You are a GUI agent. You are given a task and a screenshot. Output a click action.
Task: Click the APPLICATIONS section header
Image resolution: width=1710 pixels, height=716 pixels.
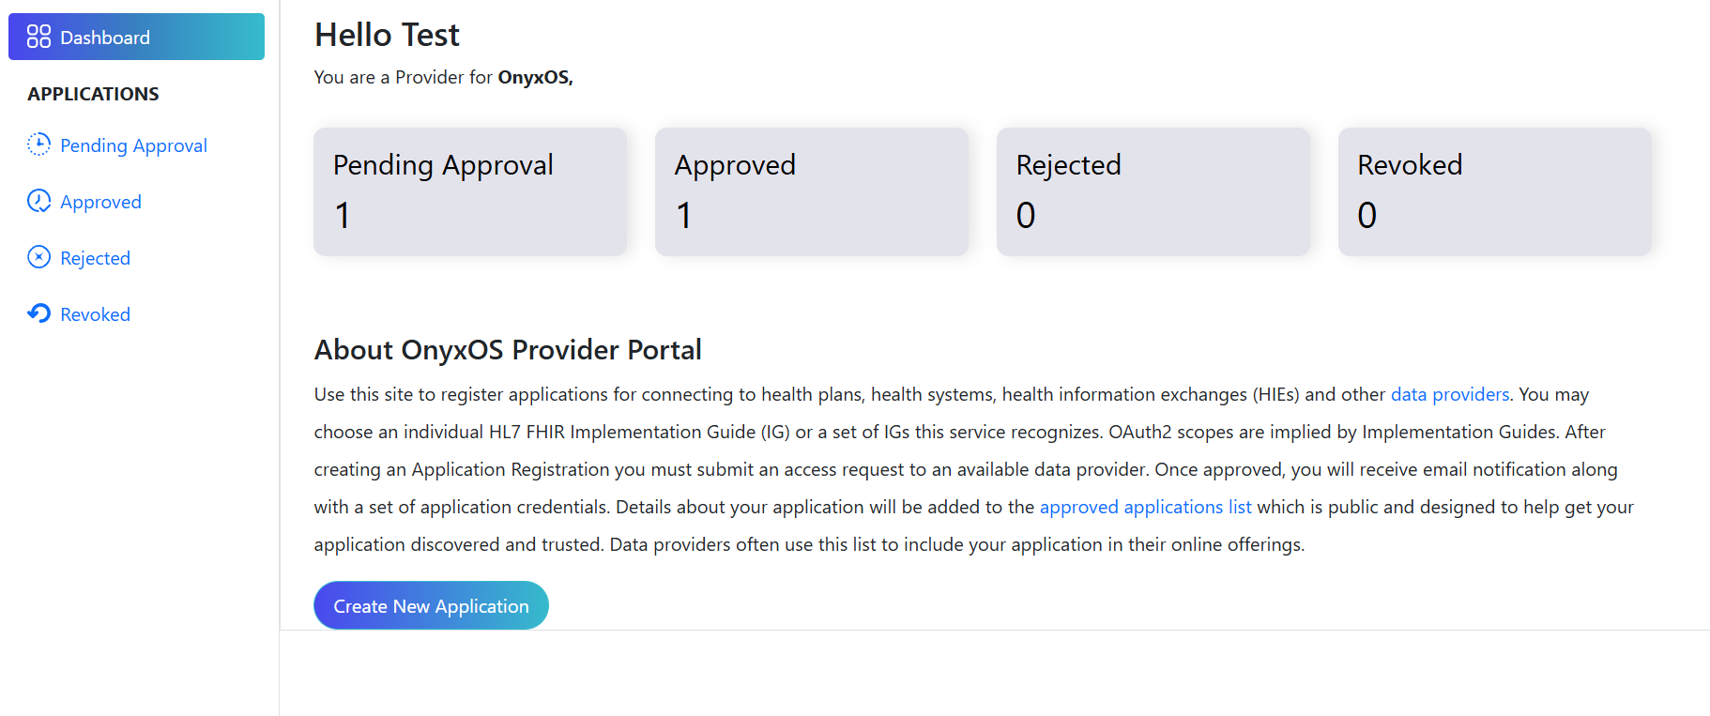pos(93,94)
